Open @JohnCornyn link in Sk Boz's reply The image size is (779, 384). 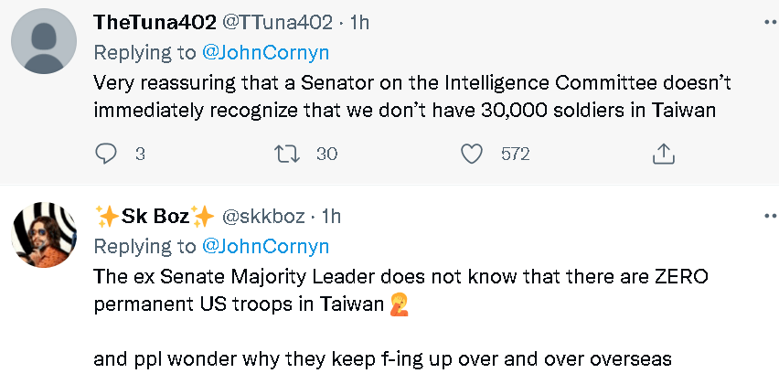(x=265, y=246)
